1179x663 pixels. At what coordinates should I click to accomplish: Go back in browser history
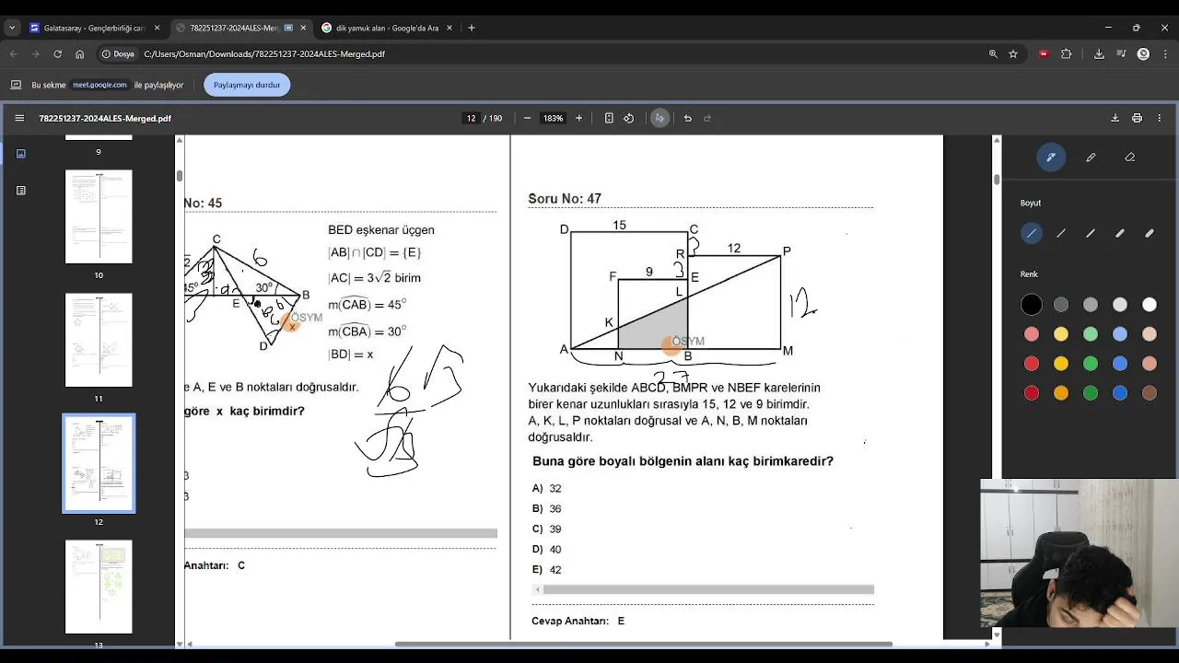tap(14, 54)
